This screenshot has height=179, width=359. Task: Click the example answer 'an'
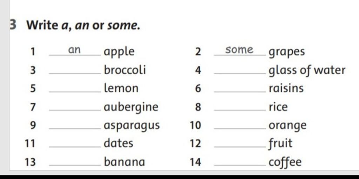75,50
